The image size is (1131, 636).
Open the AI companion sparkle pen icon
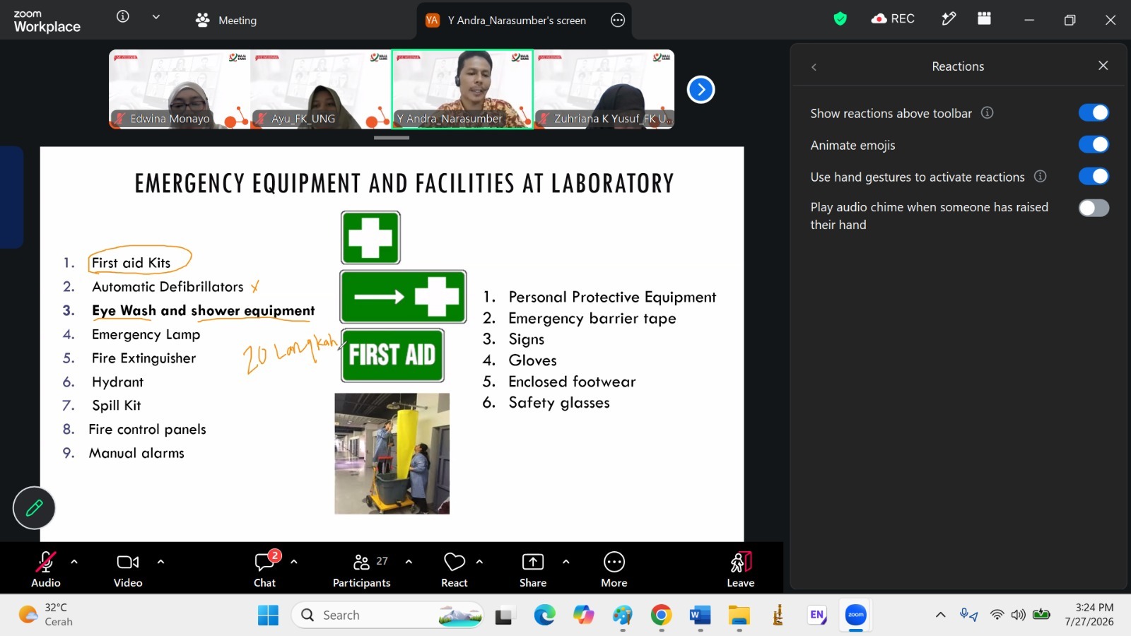949,19
